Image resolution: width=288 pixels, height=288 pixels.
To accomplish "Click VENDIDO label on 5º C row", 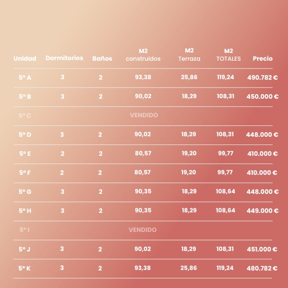I will click(x=144, y=115).
